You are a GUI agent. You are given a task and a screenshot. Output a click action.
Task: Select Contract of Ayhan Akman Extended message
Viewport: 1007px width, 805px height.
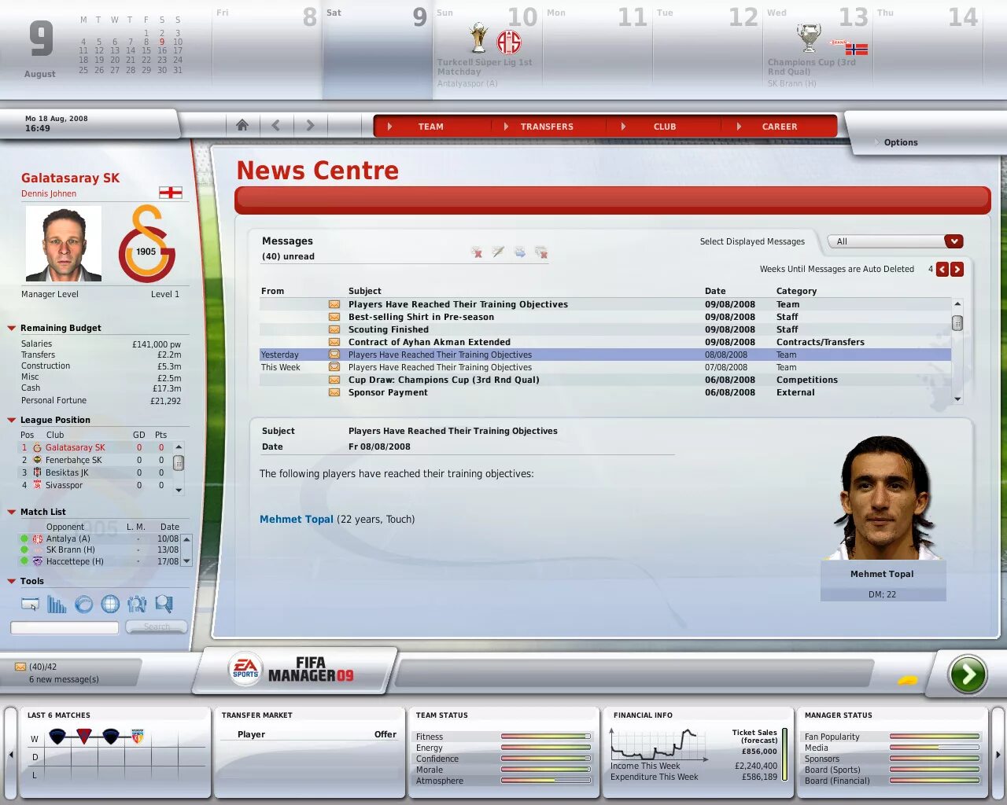[x=605, y=342]
